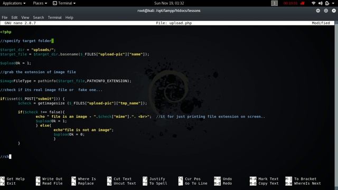Click the red recording camera icon

click(303, 3)
